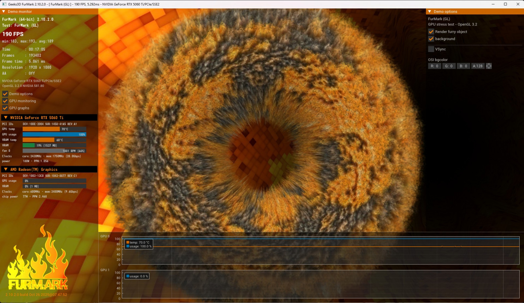Disable the GPU graphs checkbox
The width and height of the screenshot is (524, 303).
coord(5,108)
